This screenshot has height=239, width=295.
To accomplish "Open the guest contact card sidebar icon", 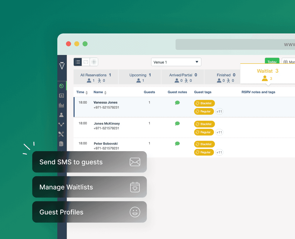I will (62, 96).
